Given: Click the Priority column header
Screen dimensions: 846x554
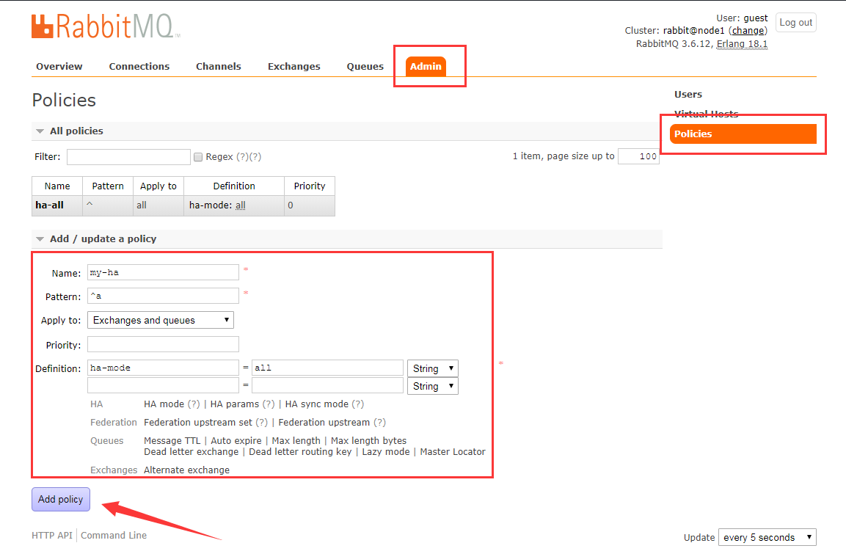Looking at the screenshot, I should tap(310, 186).
